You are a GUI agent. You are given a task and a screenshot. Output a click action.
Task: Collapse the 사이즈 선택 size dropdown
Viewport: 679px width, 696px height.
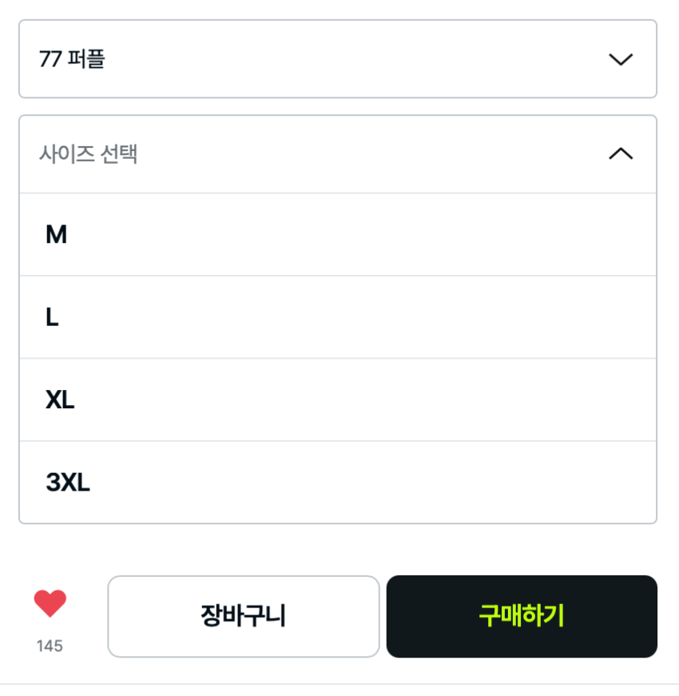pyautogui.click(x=337, y=154)
